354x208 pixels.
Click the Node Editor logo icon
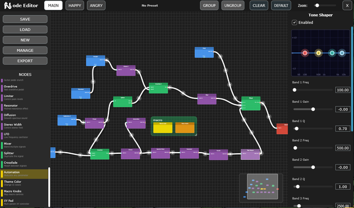(7, 6)
